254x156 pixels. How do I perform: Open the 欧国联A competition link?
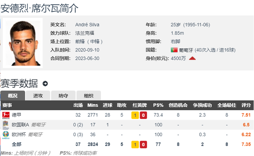(x=20, y=125)
